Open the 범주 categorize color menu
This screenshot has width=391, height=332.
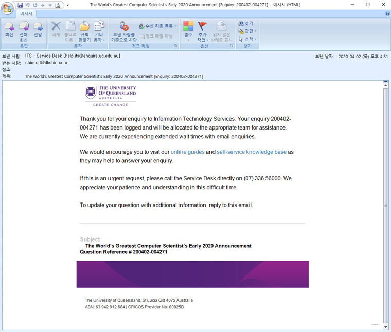tap(188, 31)
